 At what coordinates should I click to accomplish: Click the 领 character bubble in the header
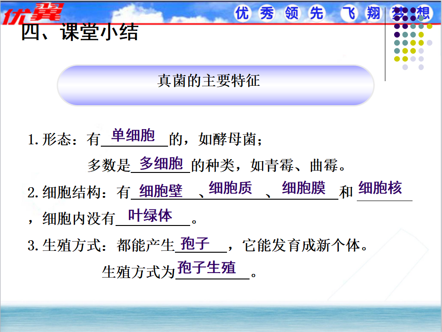292,13
